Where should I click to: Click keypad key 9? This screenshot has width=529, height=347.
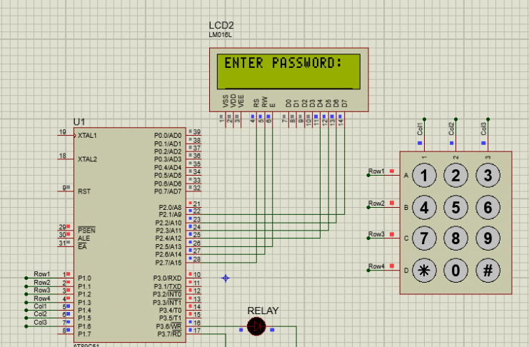click(x=488, y=238)
